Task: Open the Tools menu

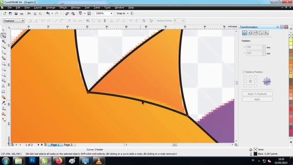Action: [107, 8]
